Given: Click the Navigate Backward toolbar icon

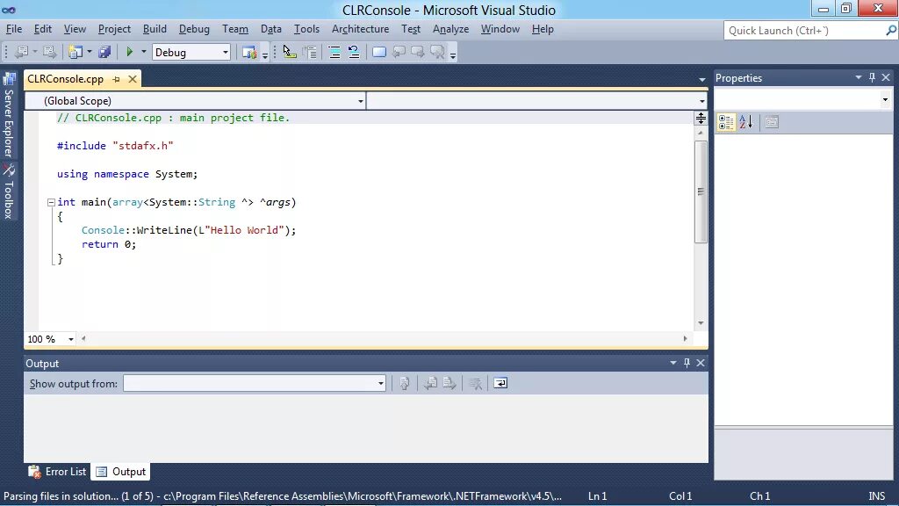Looking at the screenshot, I should [x=22, y=52].
